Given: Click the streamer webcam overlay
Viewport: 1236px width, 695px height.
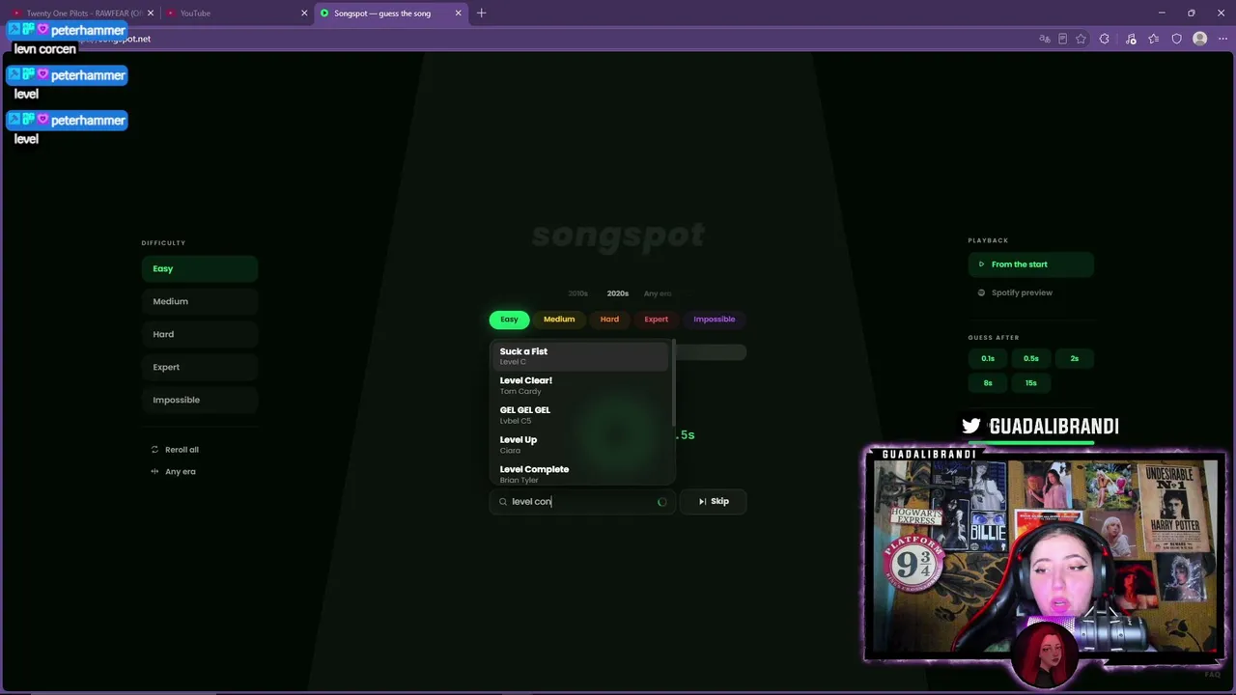Looking at the screenshot, I should click(x=1046, y=556).
